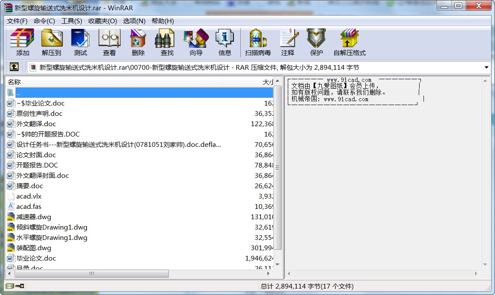Click file list horizontal scroll left arrow
Screen dimensions: 495x295
click(9, 273)
